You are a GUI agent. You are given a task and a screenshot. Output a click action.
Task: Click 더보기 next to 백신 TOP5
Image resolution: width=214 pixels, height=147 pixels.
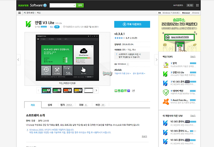[x=193, y=57]
